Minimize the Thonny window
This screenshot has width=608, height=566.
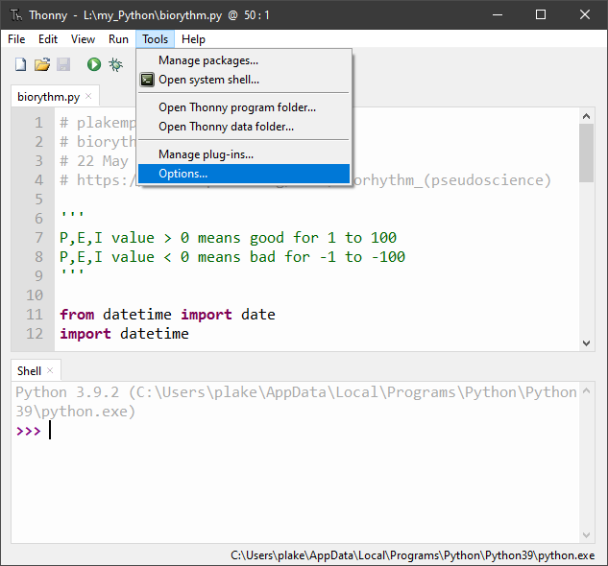498,14
